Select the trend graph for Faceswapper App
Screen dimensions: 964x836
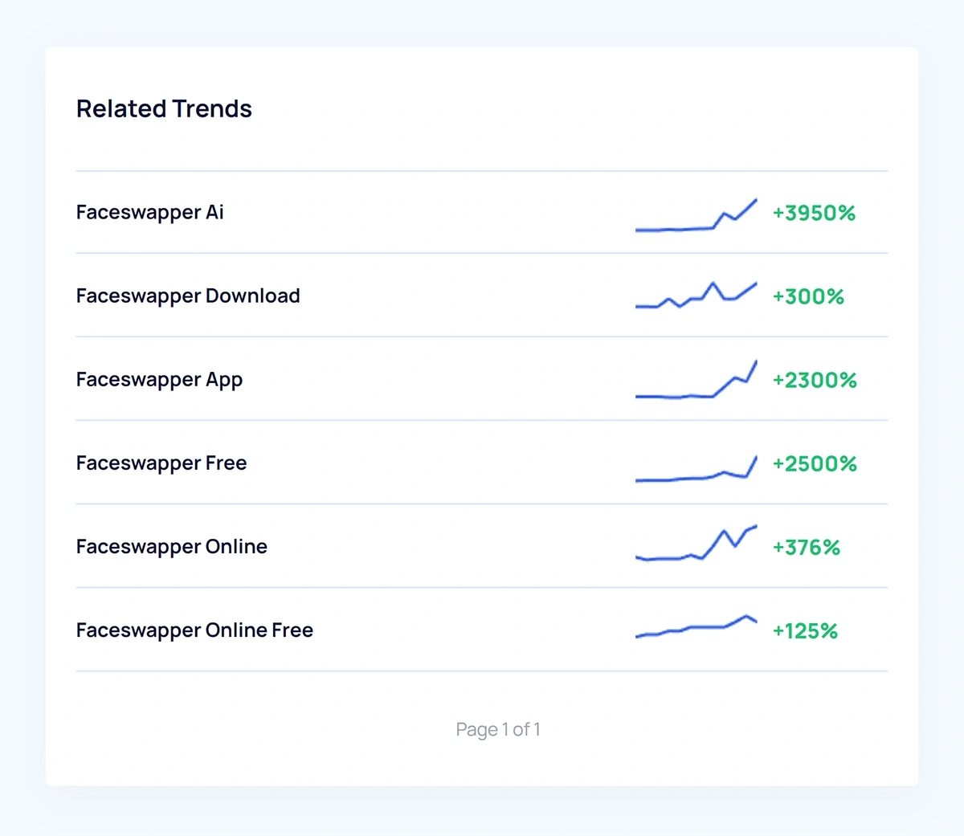coord(696,381)
